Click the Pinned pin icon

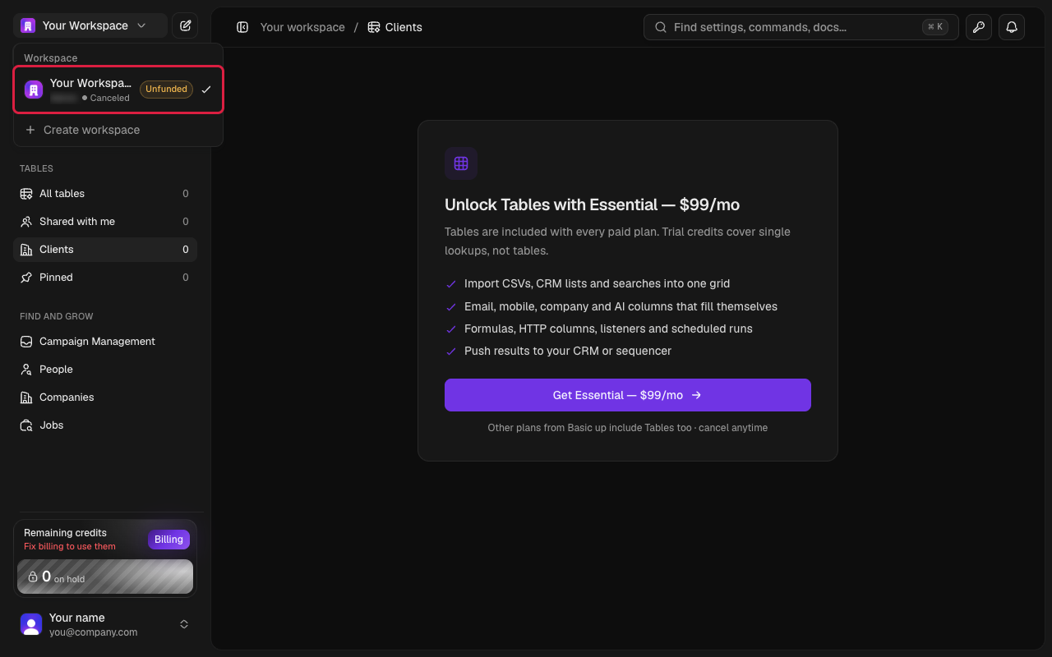pos(26,278)
